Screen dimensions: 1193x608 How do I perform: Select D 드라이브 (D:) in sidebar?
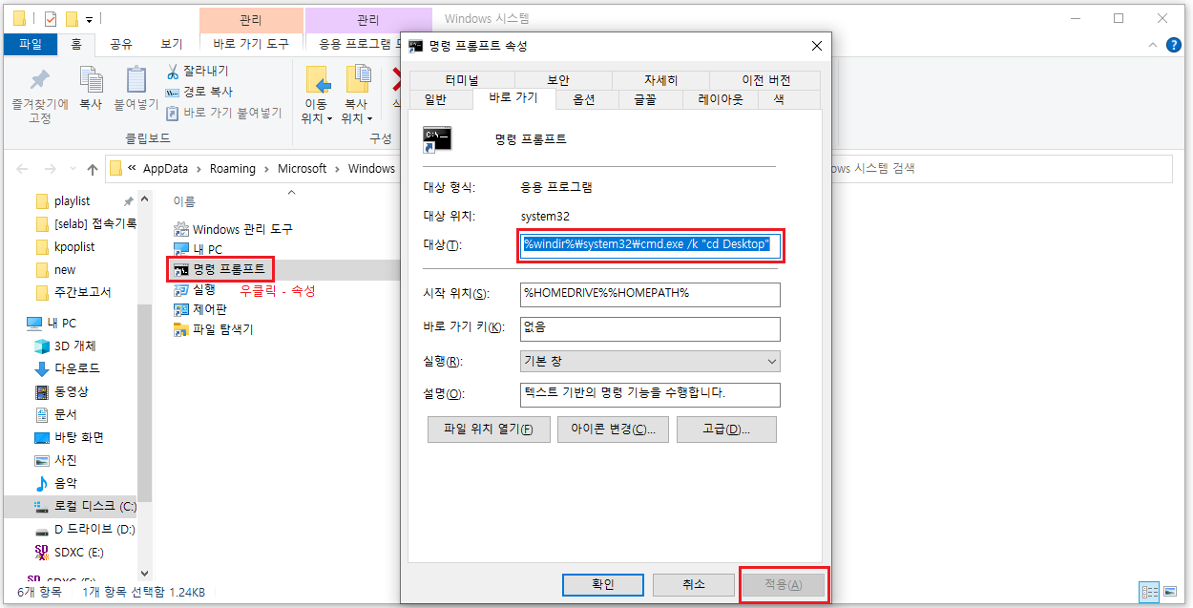click(84, 530)
